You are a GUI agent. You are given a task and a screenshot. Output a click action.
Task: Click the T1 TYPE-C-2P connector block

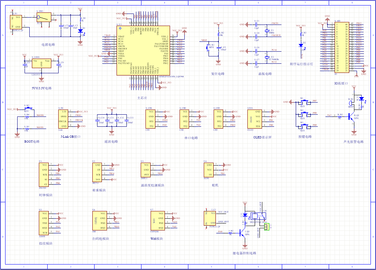16,22
